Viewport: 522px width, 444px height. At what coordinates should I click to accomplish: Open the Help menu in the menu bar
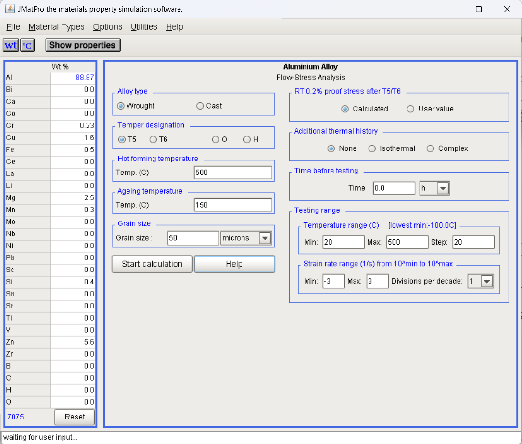175,27
